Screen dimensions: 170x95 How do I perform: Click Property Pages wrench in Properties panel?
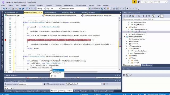pyautogui.click(x=131, y=75)
